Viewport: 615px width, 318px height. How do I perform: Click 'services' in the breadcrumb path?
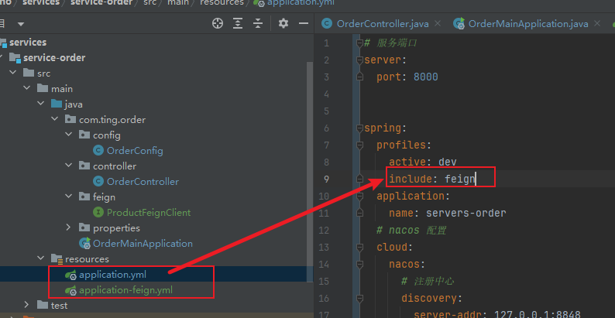41,3
